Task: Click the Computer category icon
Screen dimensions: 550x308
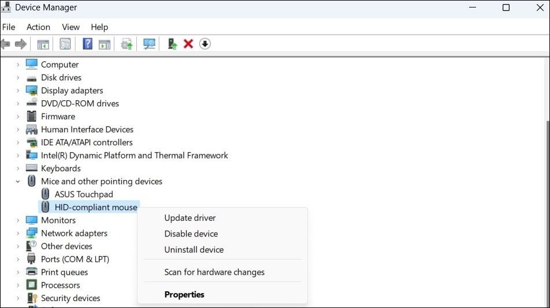Action: [32, 65]
